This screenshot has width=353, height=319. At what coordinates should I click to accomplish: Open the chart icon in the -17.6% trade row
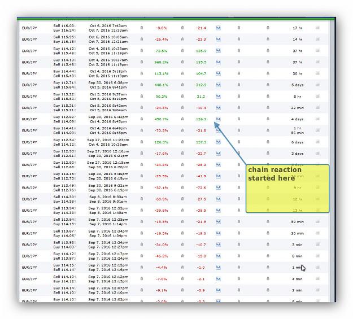point(218,154)
